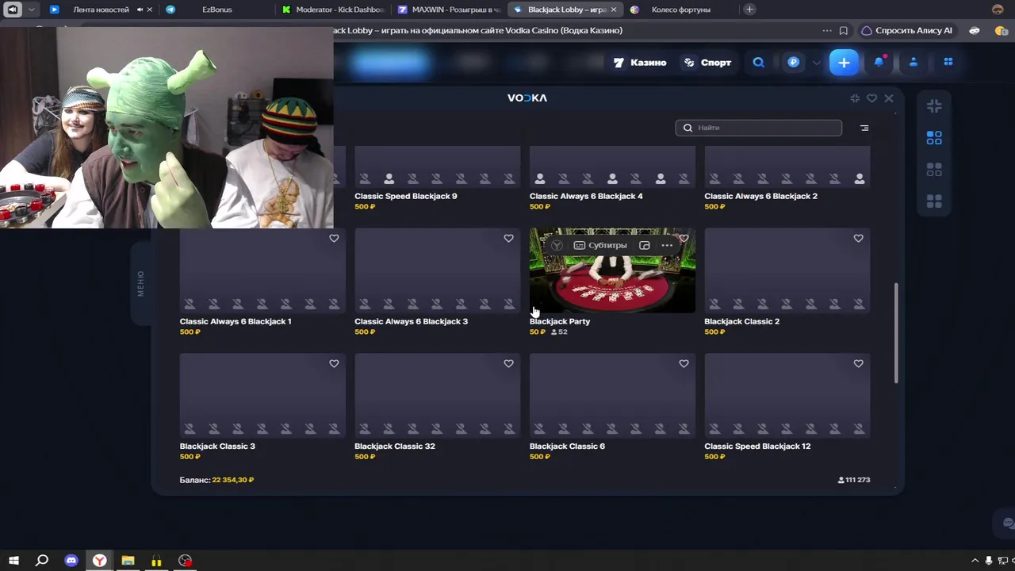Open Discord from the taskbar

(71, 561)
